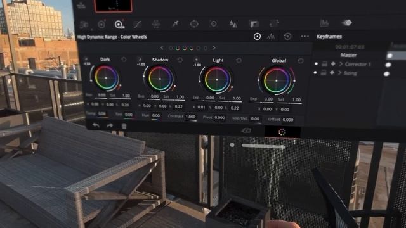Click the Global Exp value field

pos(268,99)
